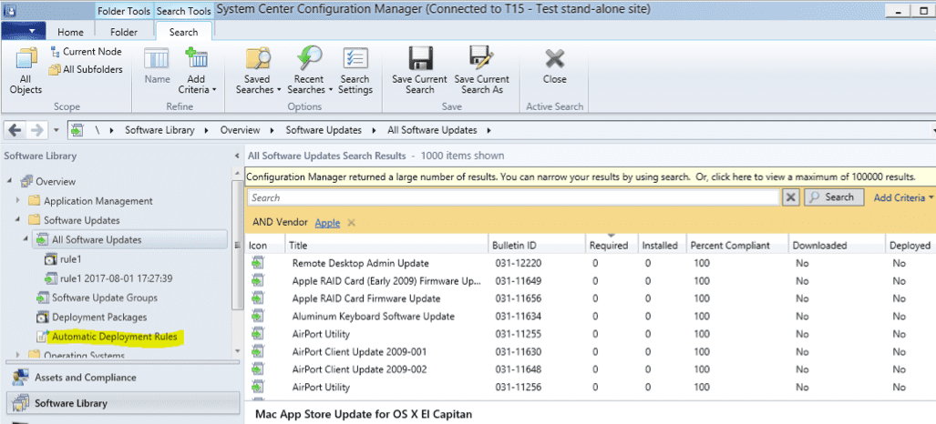Screen dimensions: 936x424
Task: Go back with the navigation arrow
Action: (15, 130)
